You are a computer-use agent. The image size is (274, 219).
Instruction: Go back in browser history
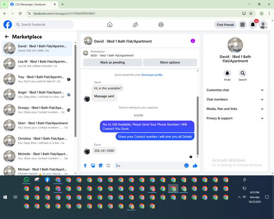[x=5, y=14]
